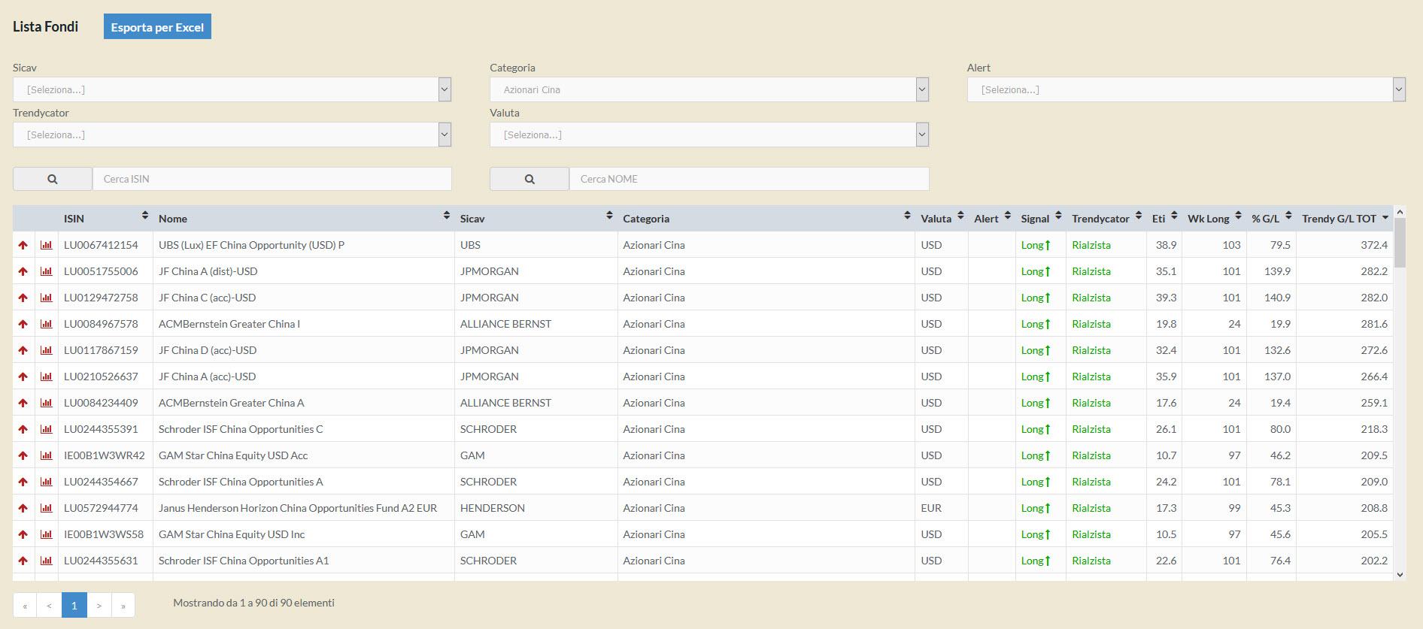Focus the Cerca NOME search field
Viewport: 1423px width, 629px height.
(x=748, y=179)
